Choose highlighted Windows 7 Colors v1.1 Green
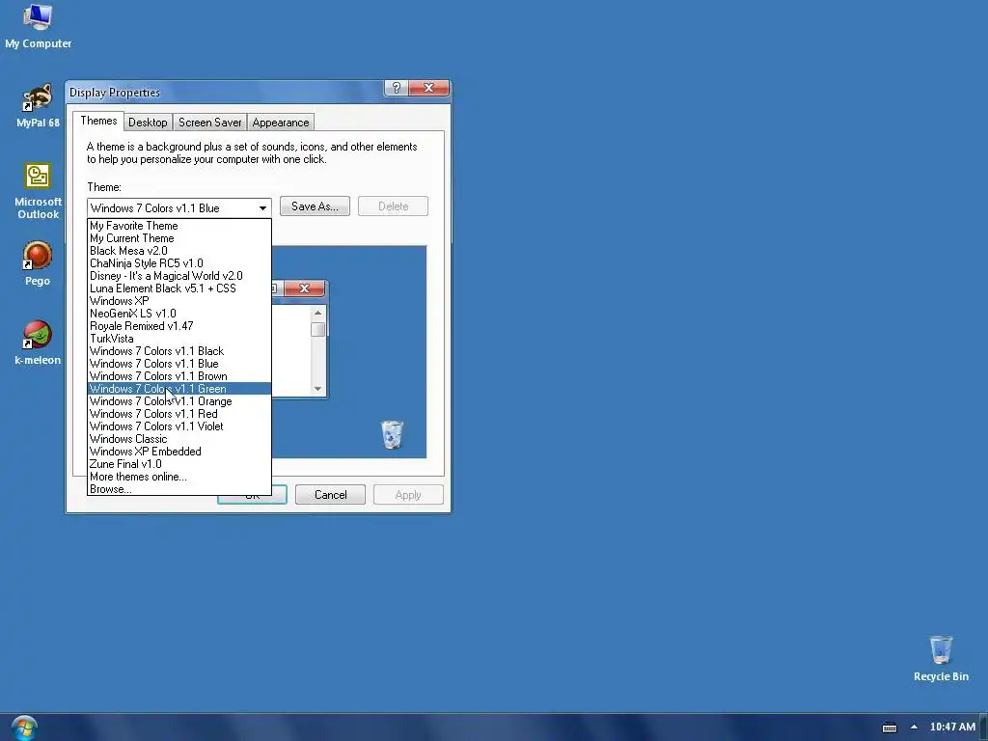 tap(178, 389)
